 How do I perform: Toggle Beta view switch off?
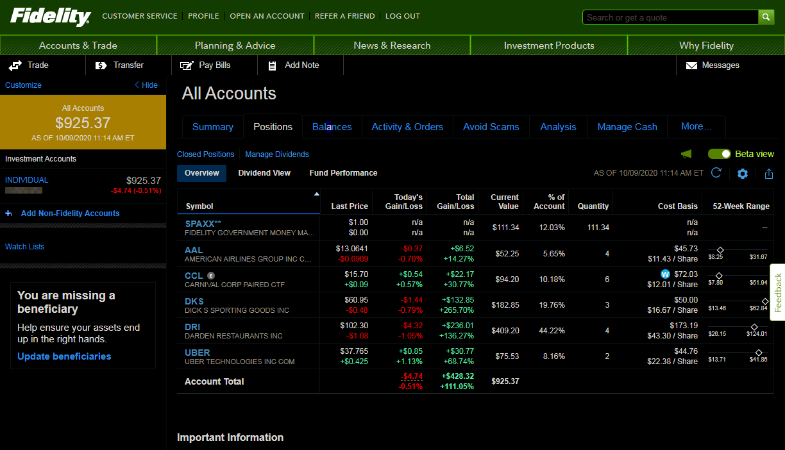pos(720,154)
